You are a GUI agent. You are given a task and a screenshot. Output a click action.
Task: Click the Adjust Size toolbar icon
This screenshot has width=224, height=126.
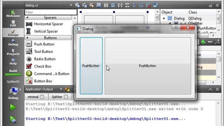point(155,5)
